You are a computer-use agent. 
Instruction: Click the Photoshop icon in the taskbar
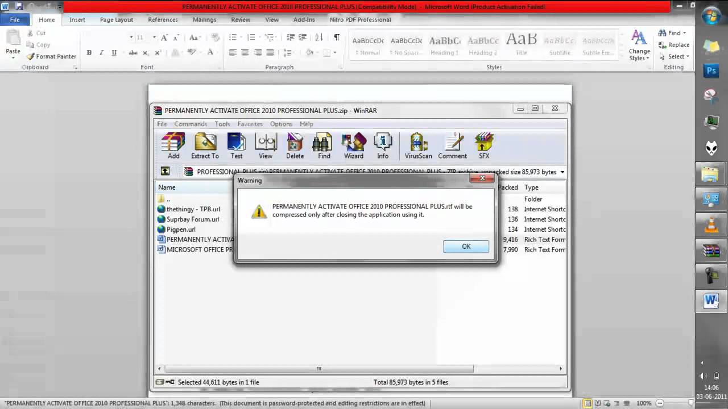coord(711,71)
